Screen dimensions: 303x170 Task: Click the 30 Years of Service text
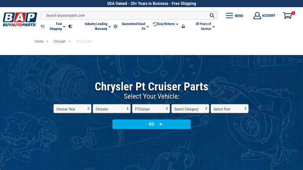click(x=203, y=26)
